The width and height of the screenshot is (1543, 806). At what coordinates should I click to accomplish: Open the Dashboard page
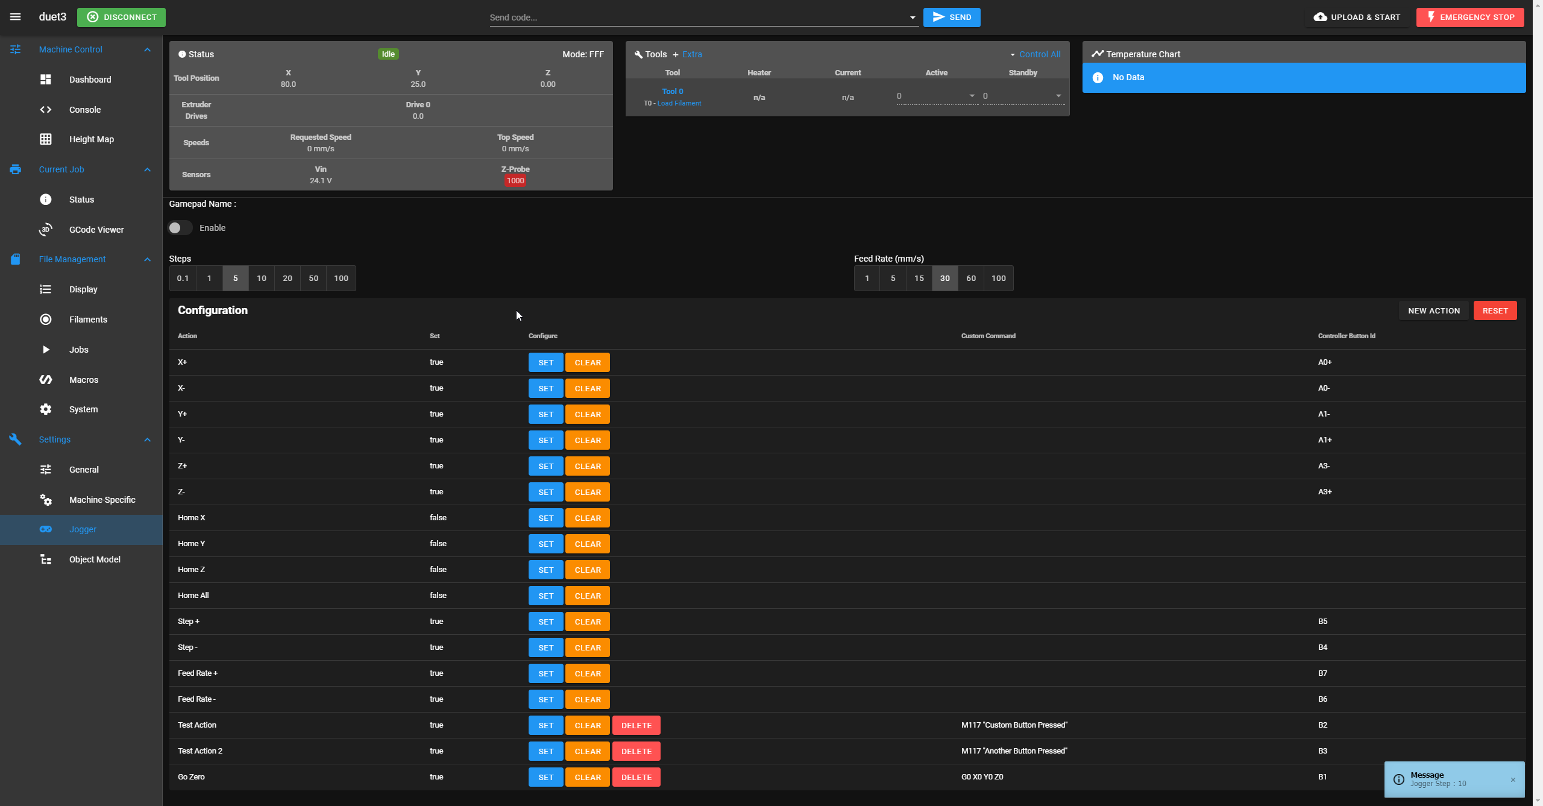[90, 79]
